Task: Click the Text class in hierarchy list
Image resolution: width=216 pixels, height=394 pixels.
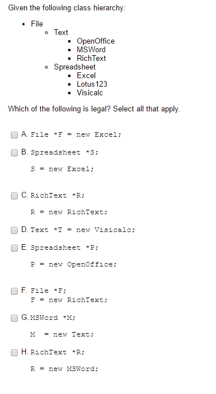Action: pyautogui.click(x=61, y=32)
